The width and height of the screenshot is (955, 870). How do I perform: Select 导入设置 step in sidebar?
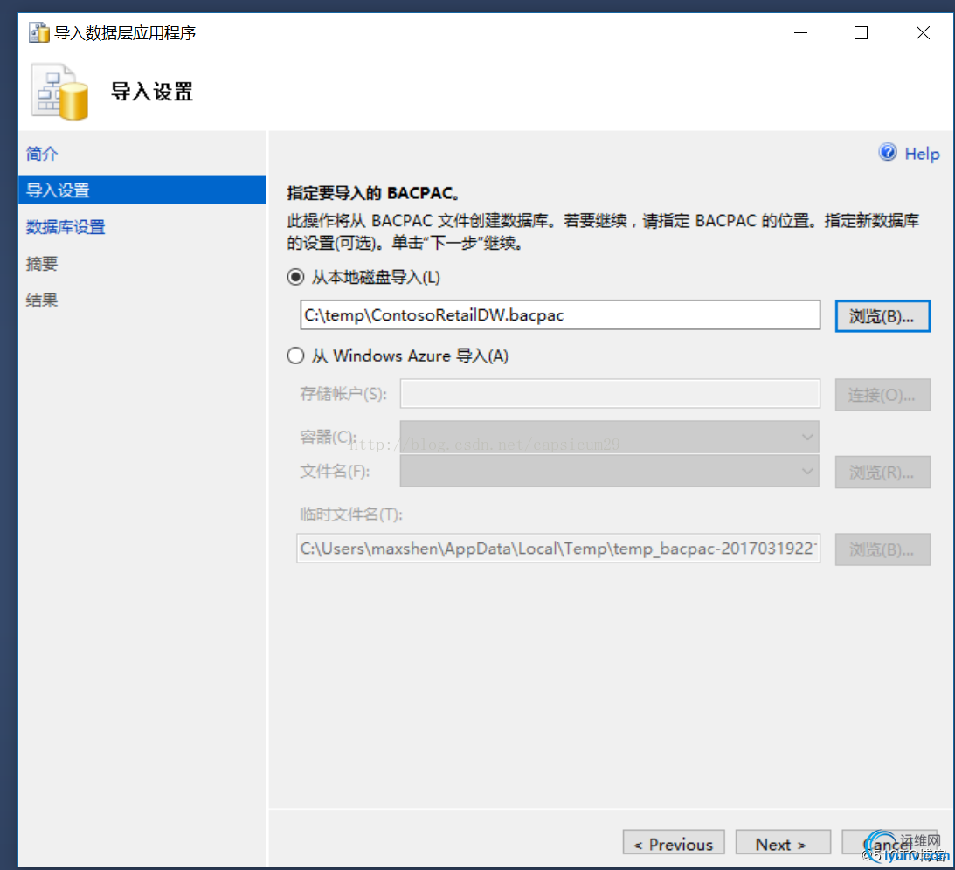click(142, 190)
